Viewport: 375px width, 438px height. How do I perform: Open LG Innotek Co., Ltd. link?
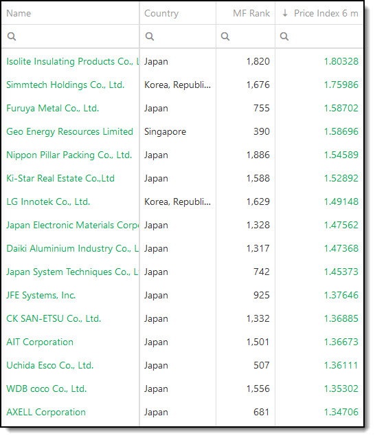click(48, 202)
